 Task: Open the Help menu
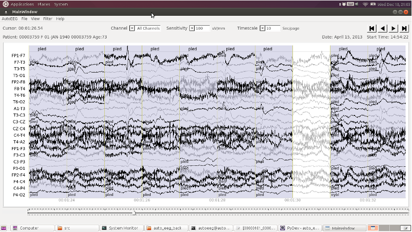pos(60,19)
